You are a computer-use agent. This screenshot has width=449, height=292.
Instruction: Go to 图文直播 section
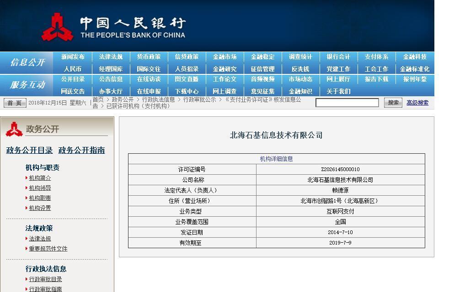(x=187, y=79)
